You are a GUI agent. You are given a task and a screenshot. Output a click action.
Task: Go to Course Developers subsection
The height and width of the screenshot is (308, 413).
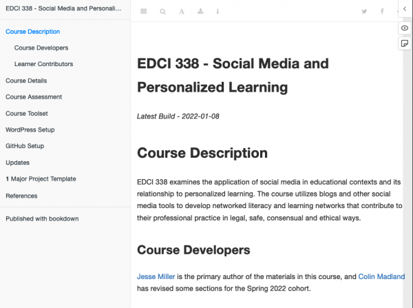tap(41, 48)
